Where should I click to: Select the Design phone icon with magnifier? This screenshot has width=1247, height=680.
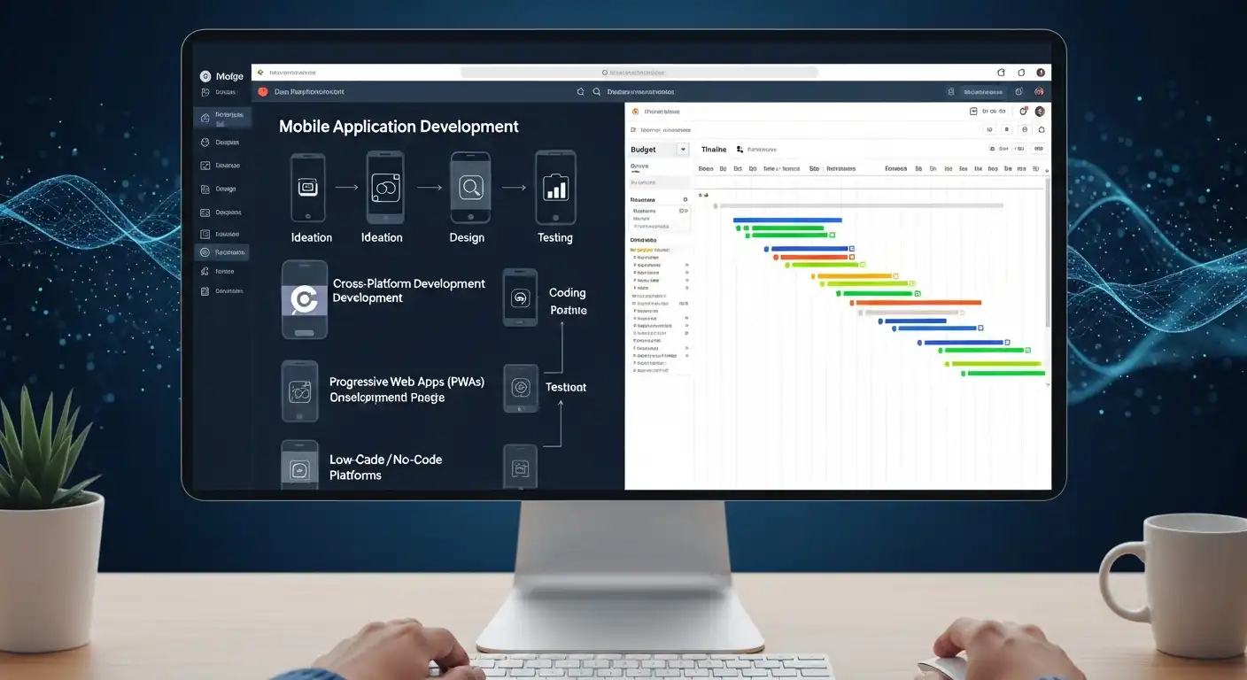coord(469,187)
